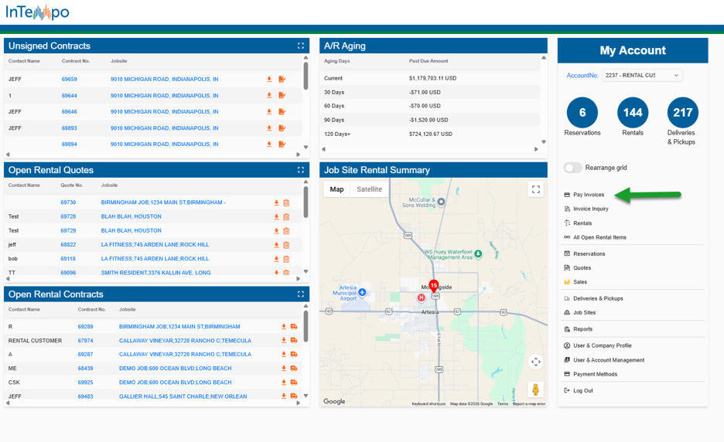
Task: Click Artesia Municipal Airport map marker
Action: coord(363,292)
